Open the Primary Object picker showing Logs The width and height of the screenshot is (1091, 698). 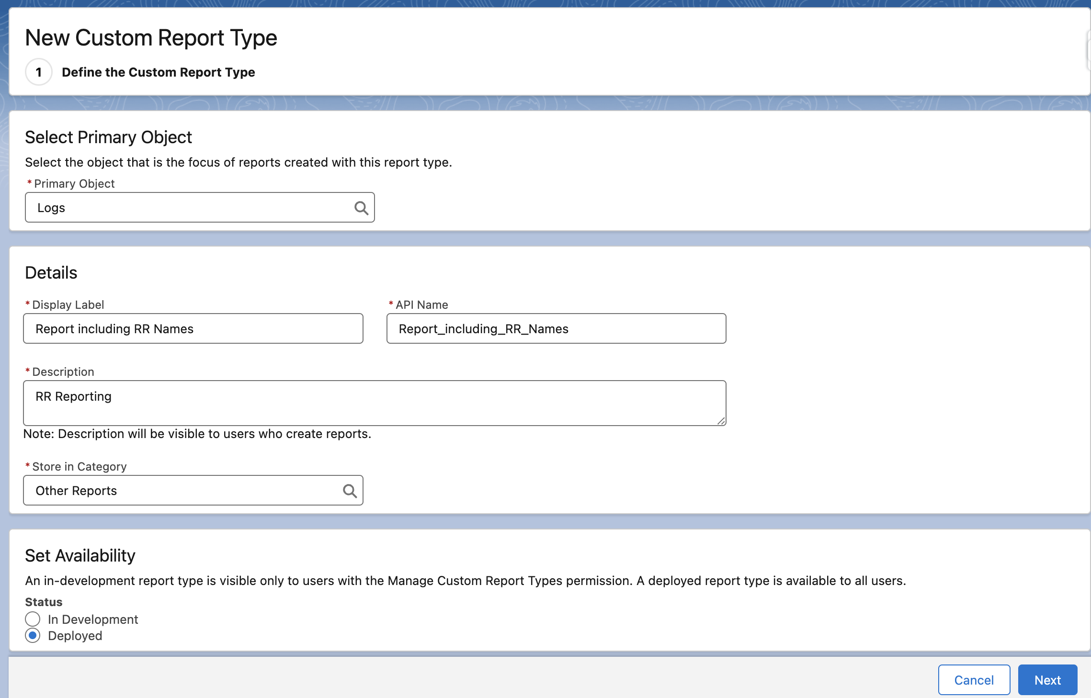coord(192,207)
